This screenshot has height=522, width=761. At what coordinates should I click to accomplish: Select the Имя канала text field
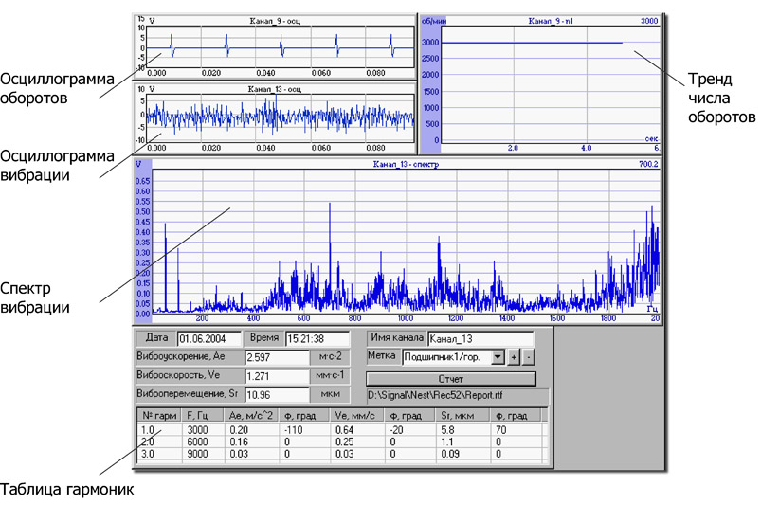[x=480, y=338]
